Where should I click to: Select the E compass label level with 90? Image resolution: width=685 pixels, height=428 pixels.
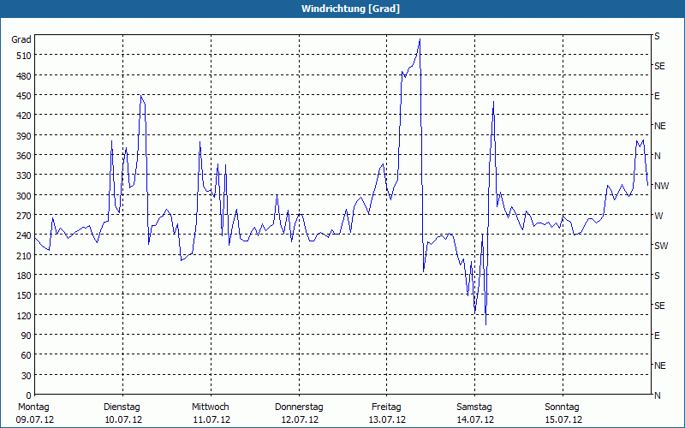(x=657, y=336)
